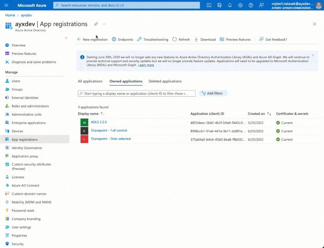Image resolution: width=324 pixels, height=248 pixels.
Task: Open Preview features in toolbar
Action: [235, 40]
